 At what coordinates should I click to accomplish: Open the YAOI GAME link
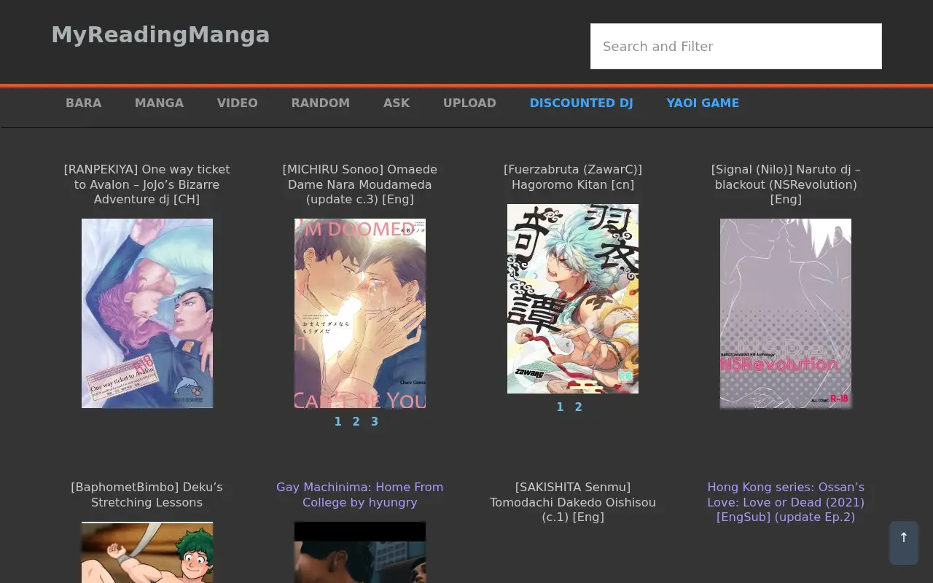tap(703, 103)
